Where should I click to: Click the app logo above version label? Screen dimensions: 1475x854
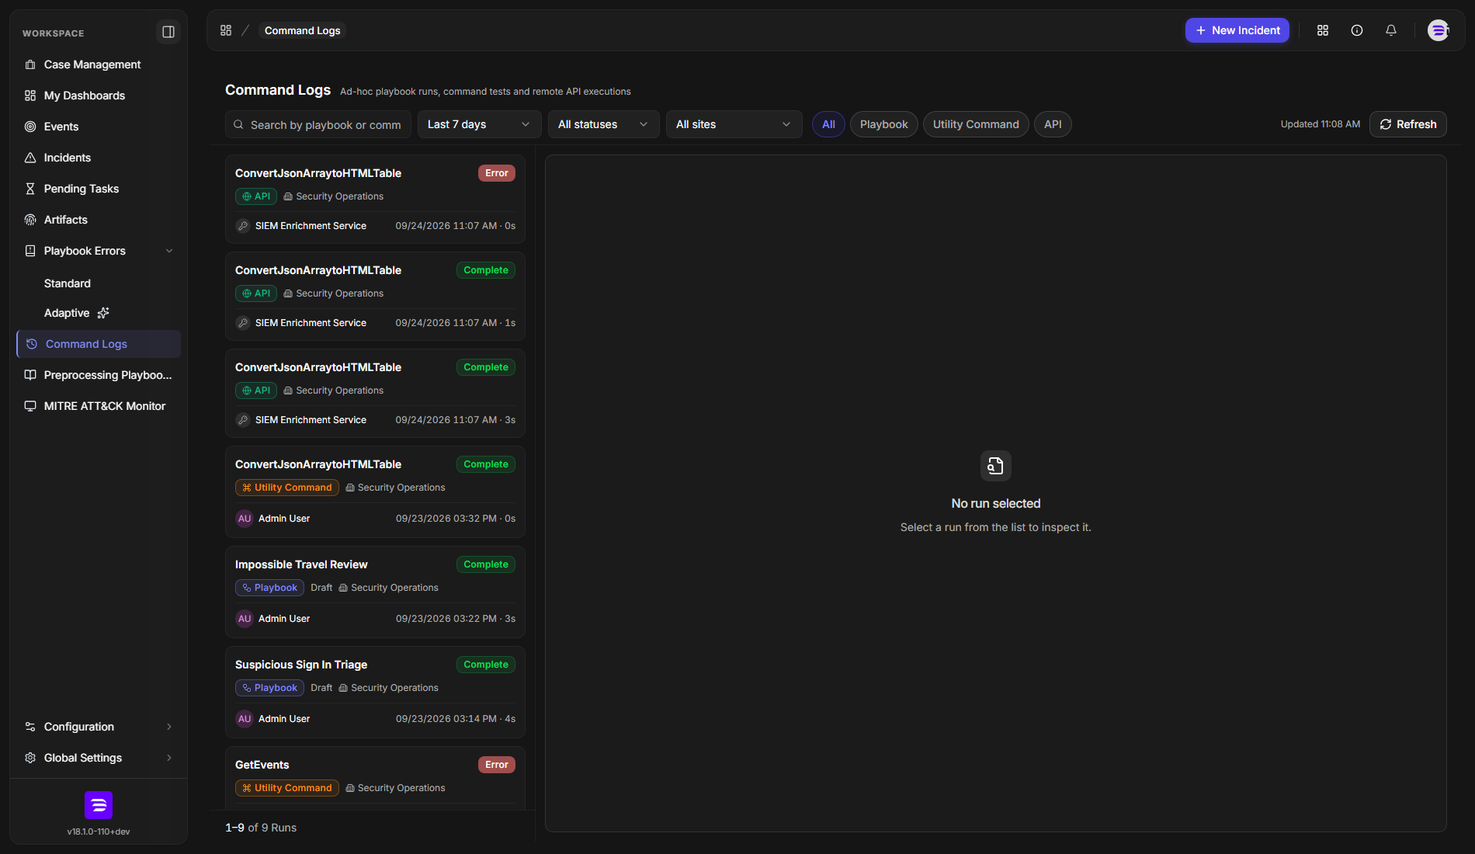pyautogui.click(x=99, y=805)
